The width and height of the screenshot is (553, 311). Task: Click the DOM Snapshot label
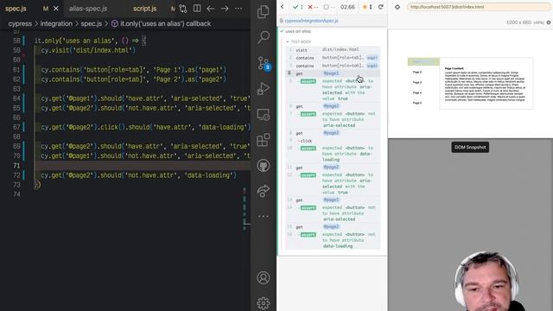click(x=470, y=147)
